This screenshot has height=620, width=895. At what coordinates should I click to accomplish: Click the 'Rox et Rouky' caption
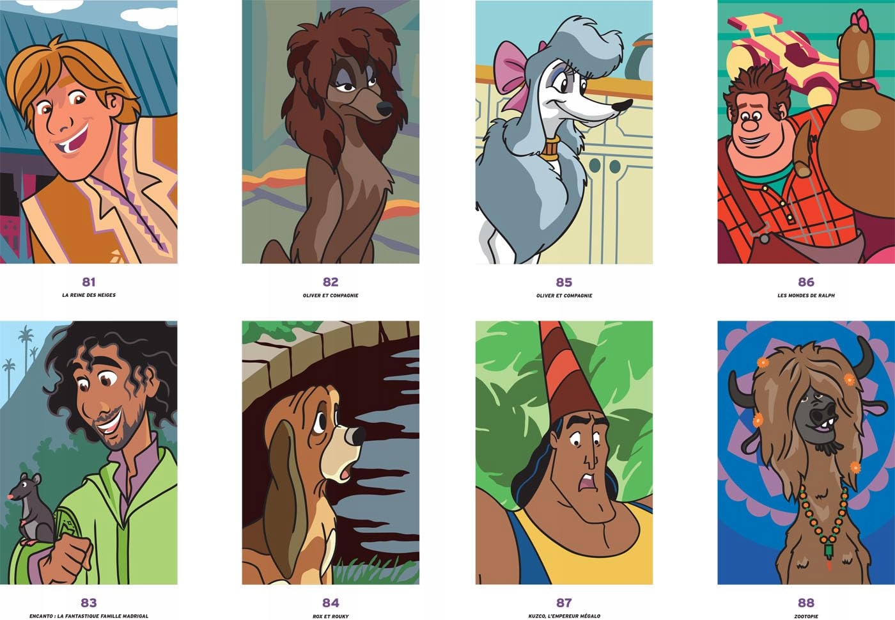[x=331, y=616]
